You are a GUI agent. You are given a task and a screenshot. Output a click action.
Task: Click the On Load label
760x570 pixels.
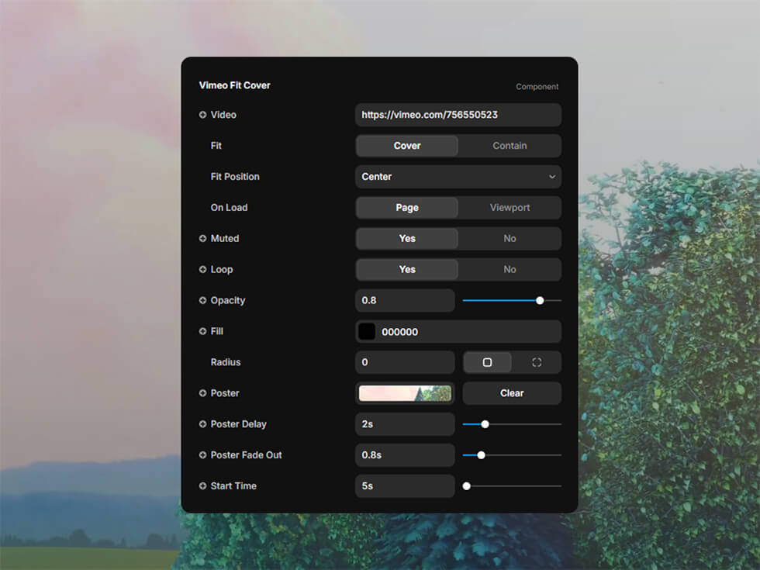[x=229, y=208]
